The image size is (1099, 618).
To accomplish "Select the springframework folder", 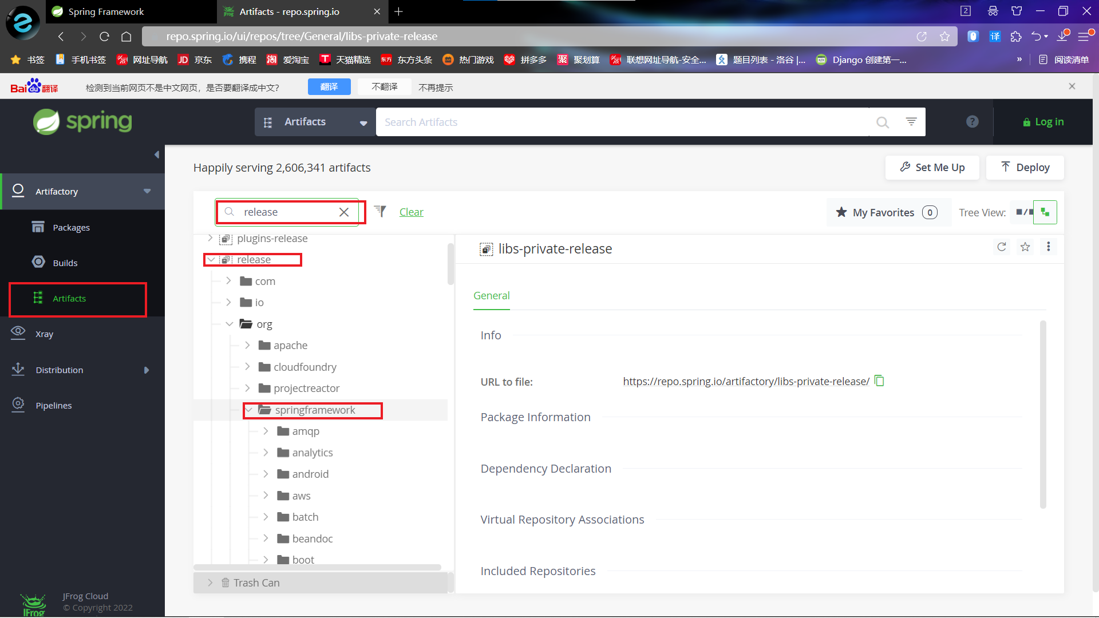I will (315, 410).
